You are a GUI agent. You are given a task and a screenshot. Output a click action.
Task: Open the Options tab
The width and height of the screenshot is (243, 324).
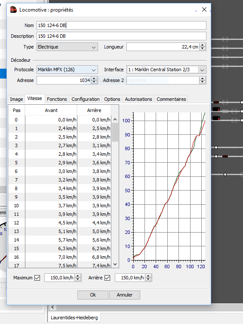point(112,99)
